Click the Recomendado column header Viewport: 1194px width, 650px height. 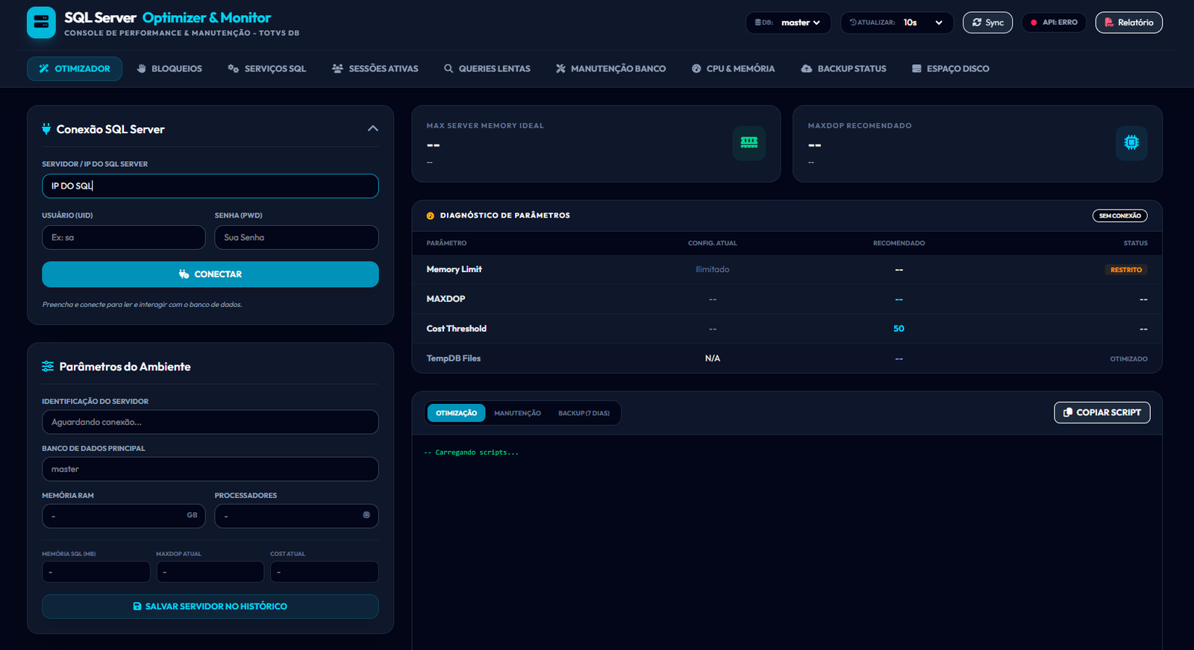pyautogui.click(x=899, y=243)
